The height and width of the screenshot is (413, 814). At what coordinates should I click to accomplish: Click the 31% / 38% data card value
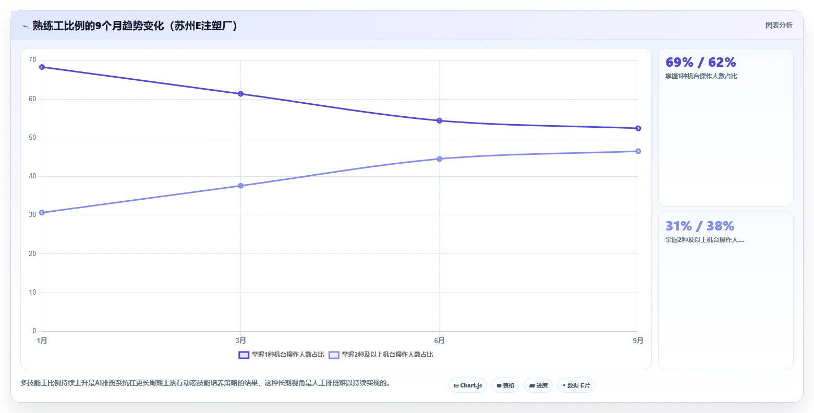click(x=700, y=226)
